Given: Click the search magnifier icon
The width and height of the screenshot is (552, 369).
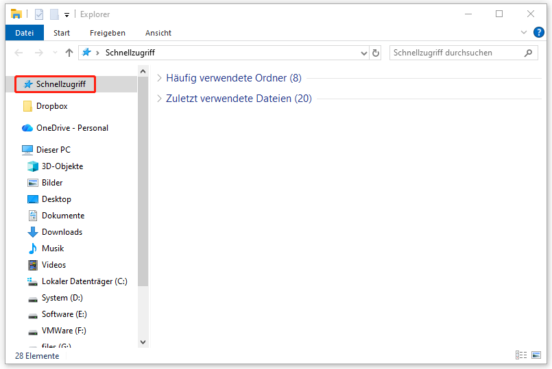Looking at the screenshot, I should (528, 53).
